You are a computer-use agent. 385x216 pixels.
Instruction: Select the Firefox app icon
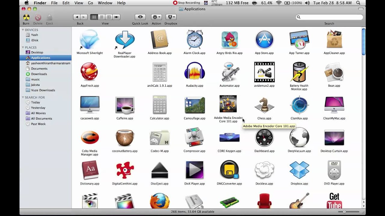[x=159, y=201]
